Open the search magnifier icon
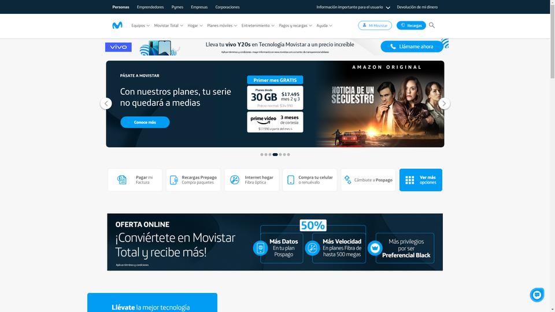This screenshot has width=555, height=312. coord(432,25)
